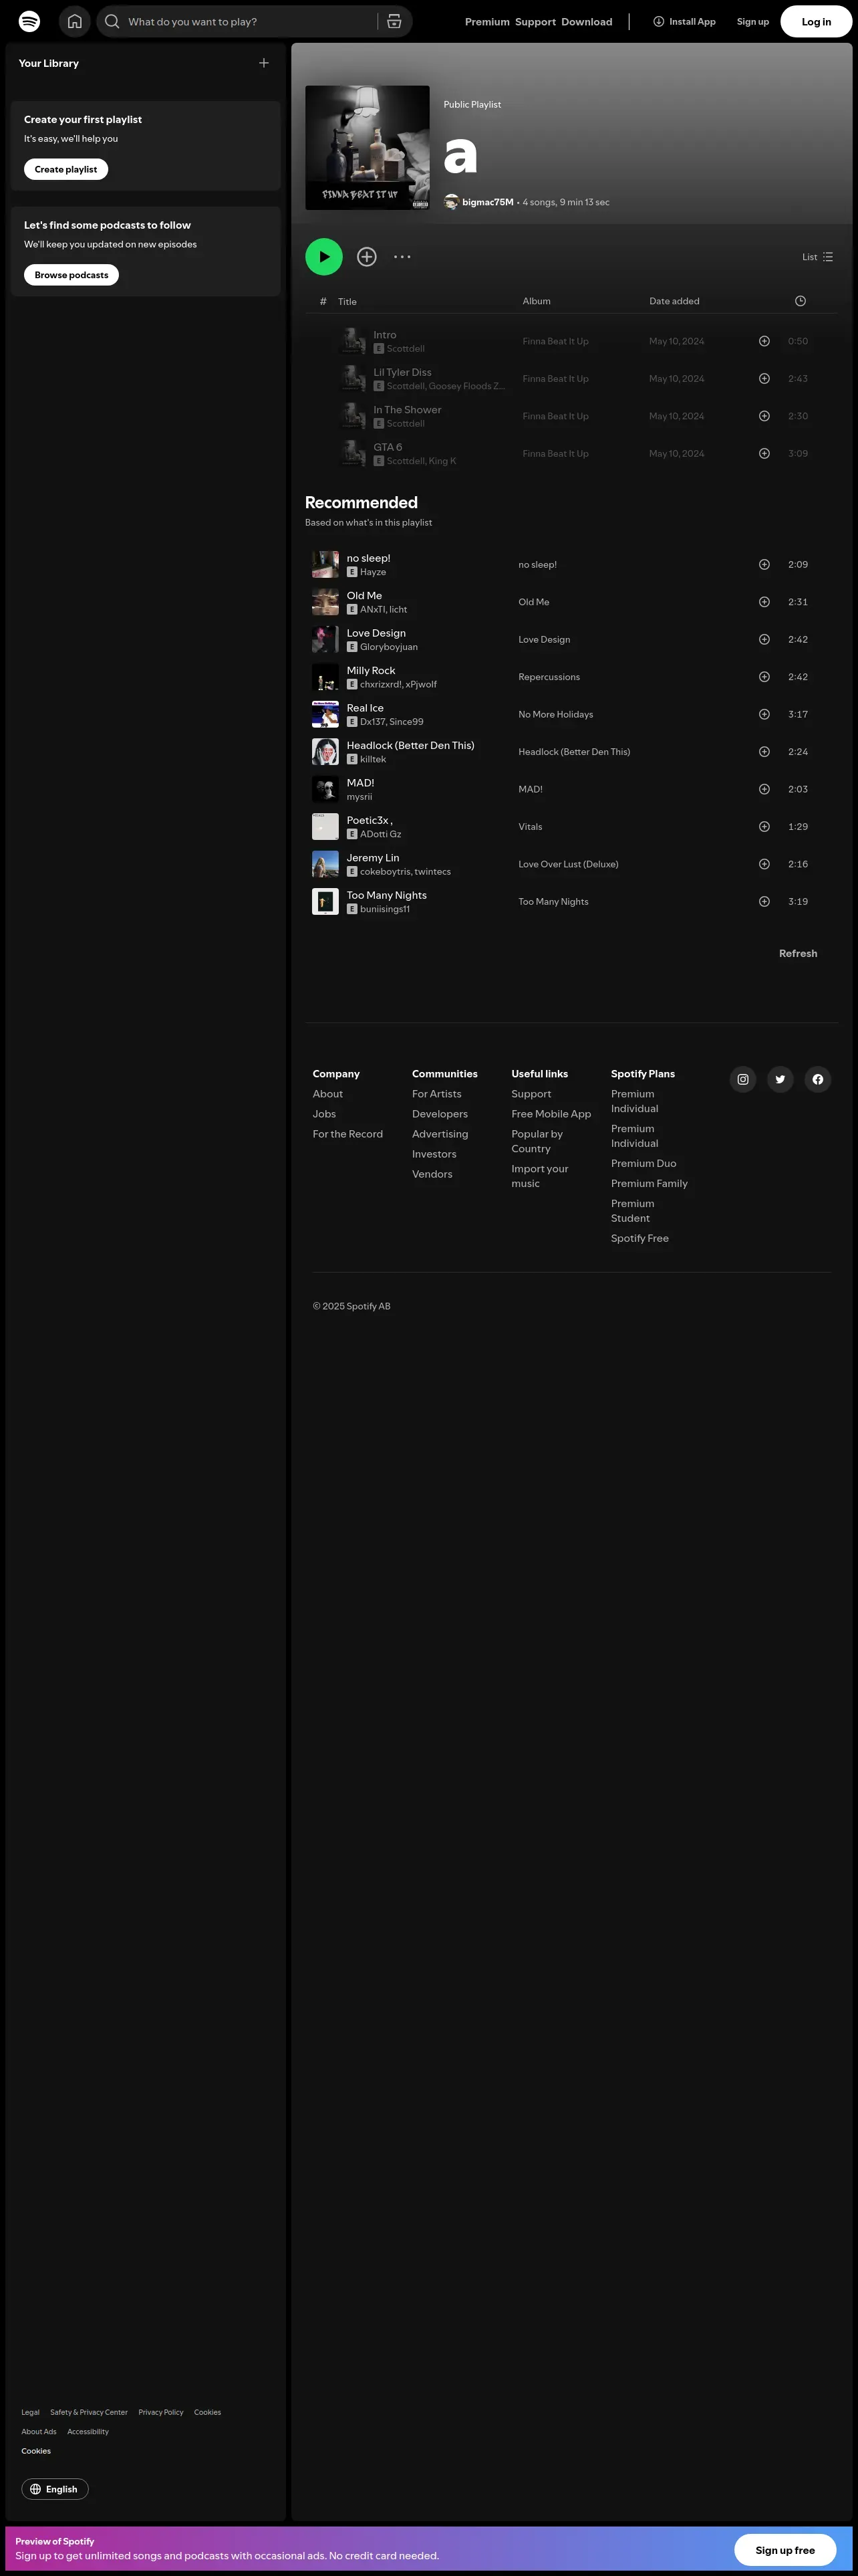Image resolution: width=858 pixels, height=2576 pixels.
Task: Open Spotify Twitter icon
Action: [780, 1079]
